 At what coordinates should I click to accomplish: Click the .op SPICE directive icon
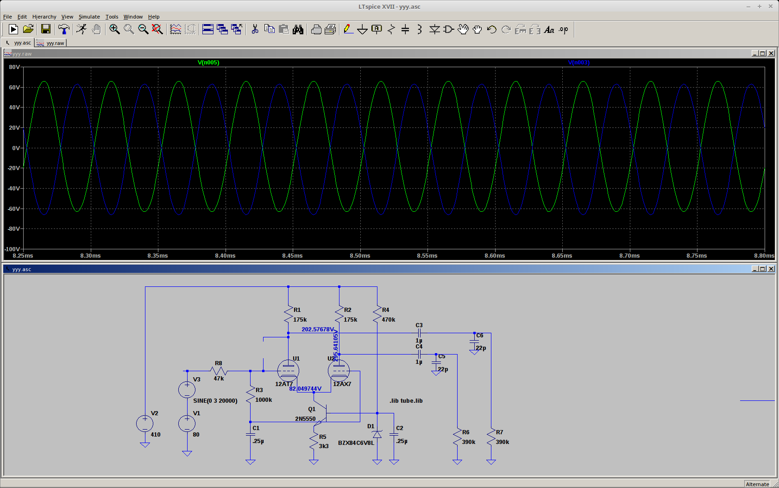(563, 29)
